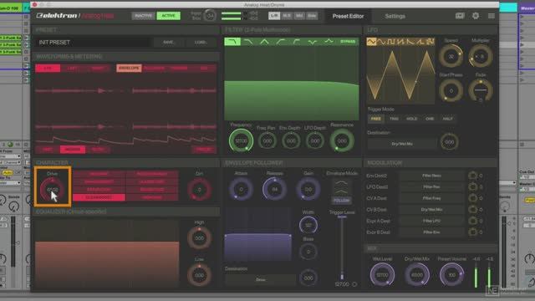Screen dimensions: 535x301
Task: Open the Expr A Dest dropdown
Action: [431, 221]
